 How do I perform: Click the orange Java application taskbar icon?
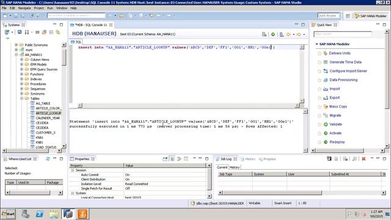[82, 214]
